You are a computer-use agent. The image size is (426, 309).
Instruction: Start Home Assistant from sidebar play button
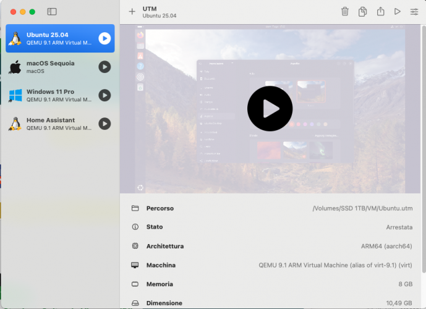104,124
